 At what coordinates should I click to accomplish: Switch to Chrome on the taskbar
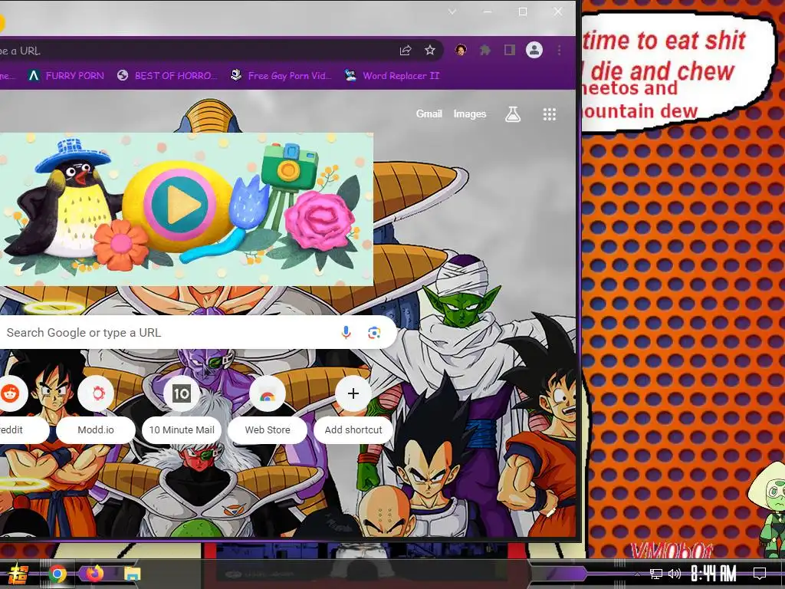point(57,574)
